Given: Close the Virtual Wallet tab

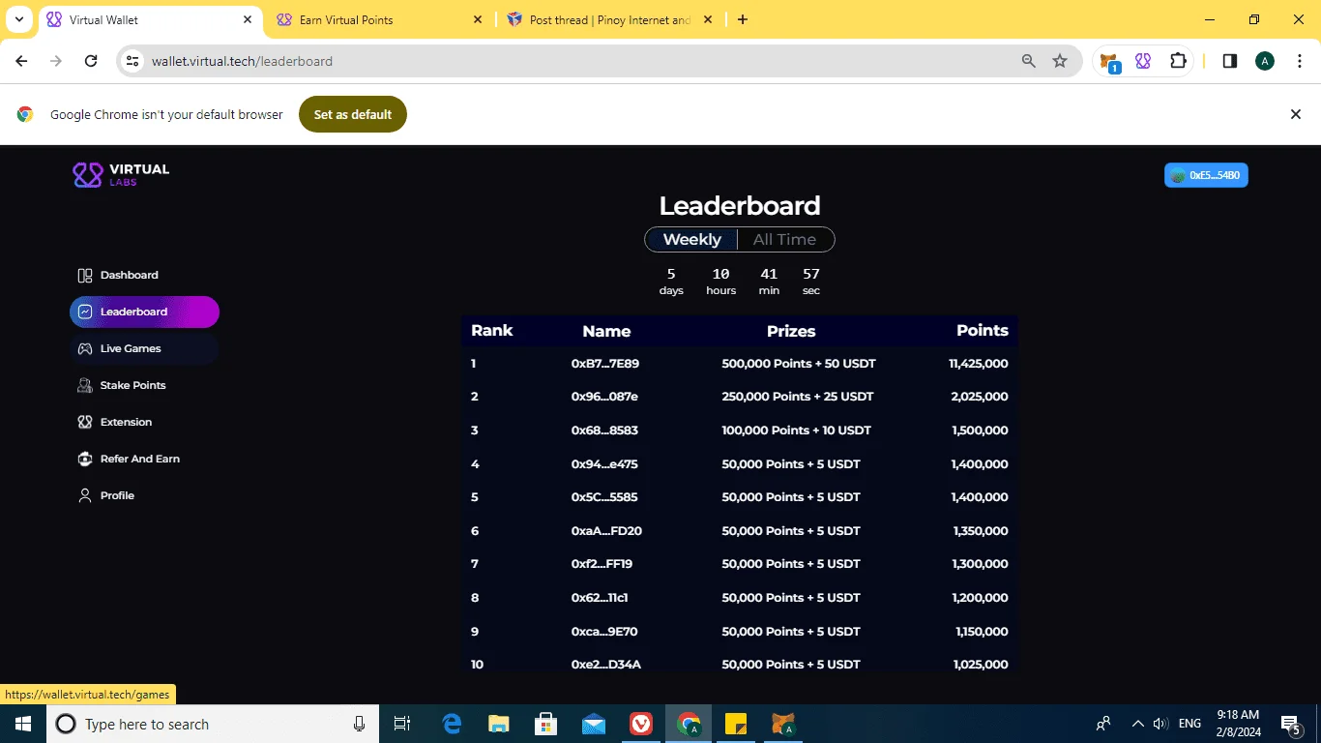Looking at the screenshot, I should coord(248,19).
